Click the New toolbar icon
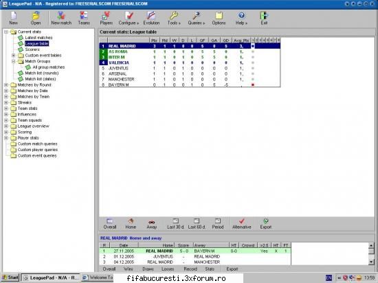Viewport: 378px width, 283px height. 14,19
